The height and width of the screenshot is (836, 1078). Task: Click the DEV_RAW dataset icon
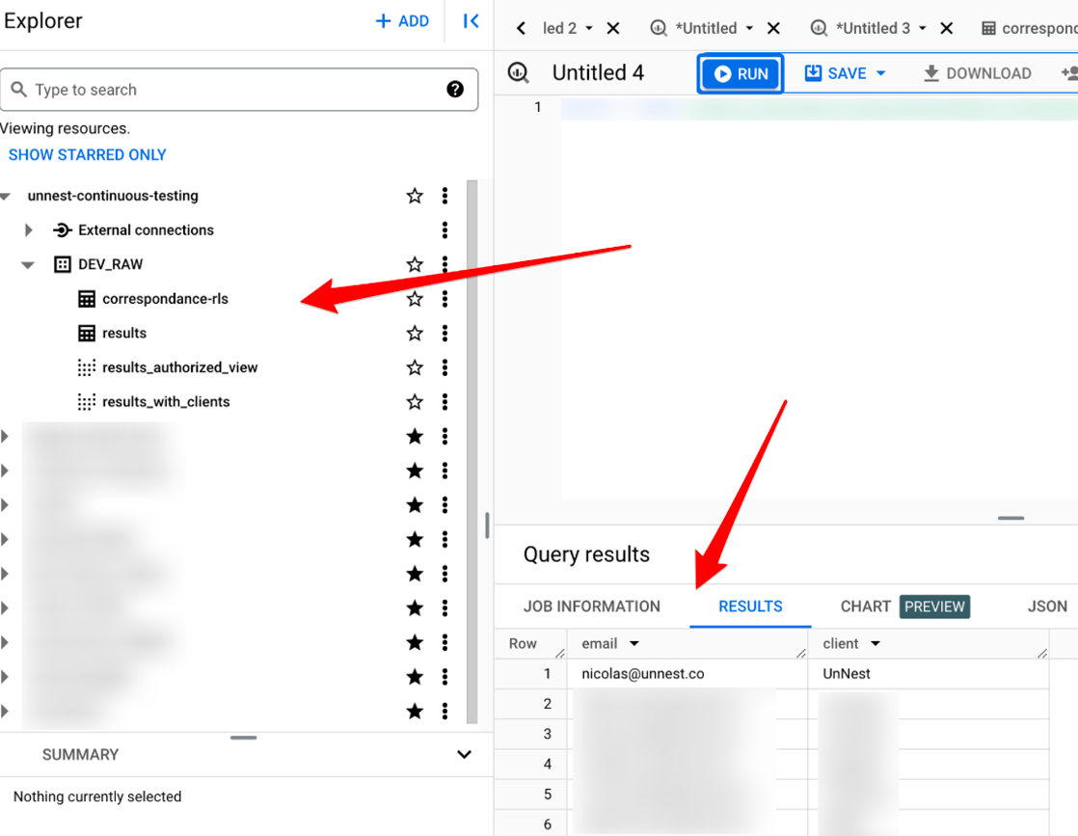tap(63, 265)
